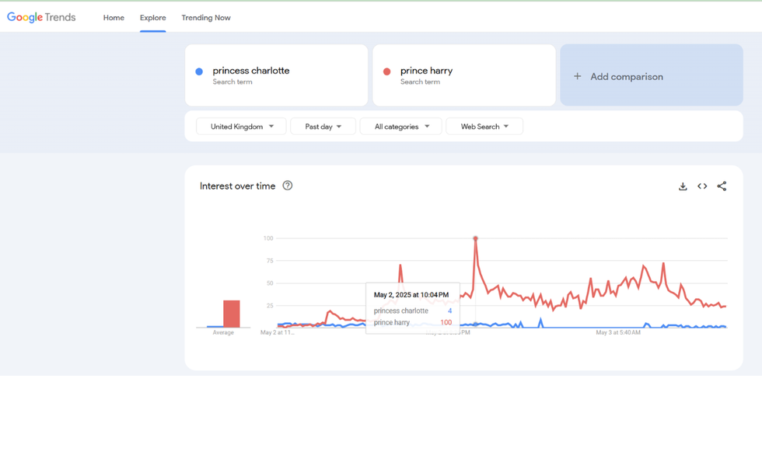
Task: Share the Interest over time chart
Action: click(722, 186)
